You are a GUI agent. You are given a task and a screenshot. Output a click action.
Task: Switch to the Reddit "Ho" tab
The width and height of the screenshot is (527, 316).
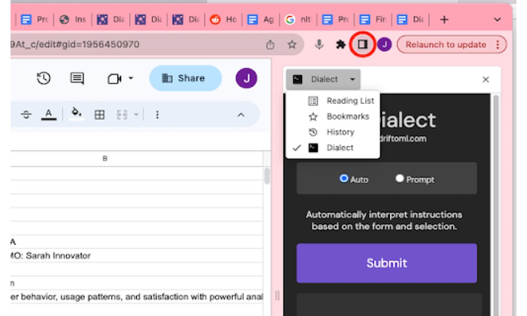tap(224, 19)
